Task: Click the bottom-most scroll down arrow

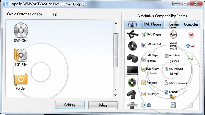Action: [115, 95]
